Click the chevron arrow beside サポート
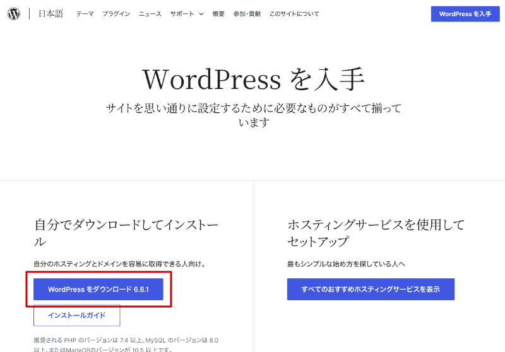Viewport: 505px width, 352px height. (x=201, y=14)
